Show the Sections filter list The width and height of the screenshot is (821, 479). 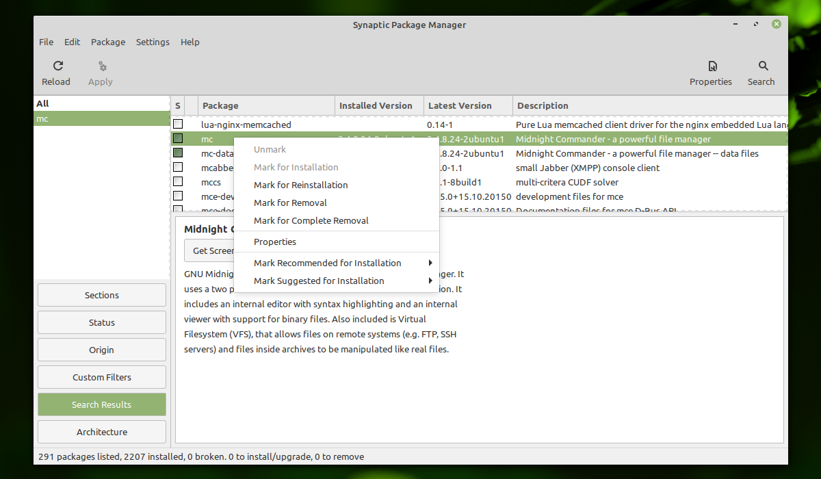pos(102,295)
